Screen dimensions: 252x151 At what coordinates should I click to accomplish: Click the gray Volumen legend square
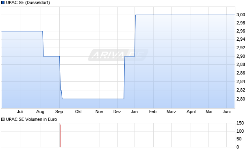coord(3,119)
